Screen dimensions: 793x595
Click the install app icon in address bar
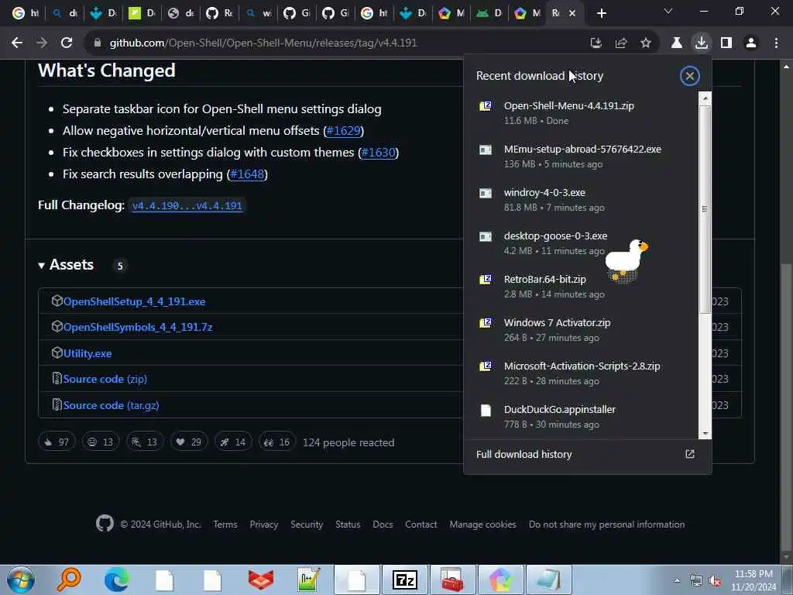tap(596, 43)
